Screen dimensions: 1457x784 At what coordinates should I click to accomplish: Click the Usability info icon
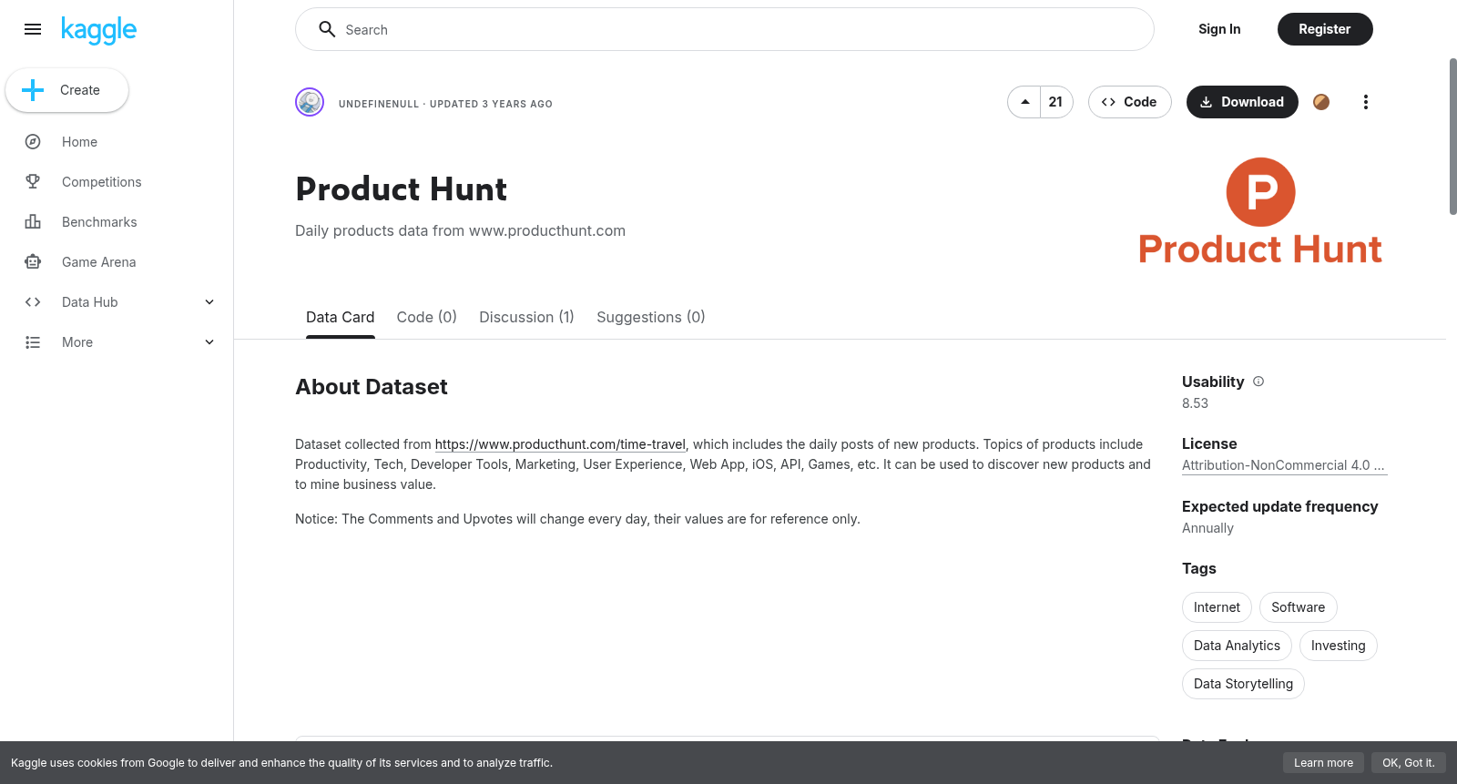pos(1258,382)
